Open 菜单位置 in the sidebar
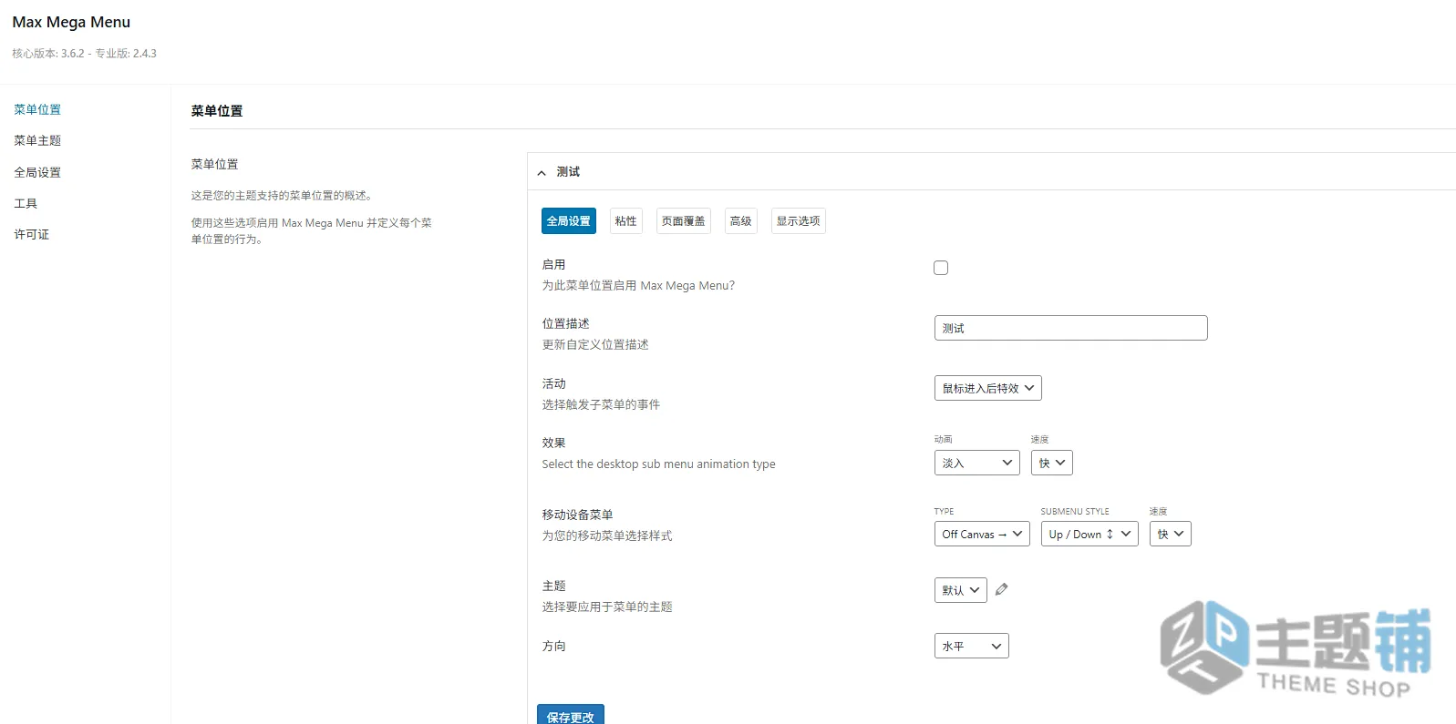Screen dimensions: 1456x724 (x=37, y=109)
